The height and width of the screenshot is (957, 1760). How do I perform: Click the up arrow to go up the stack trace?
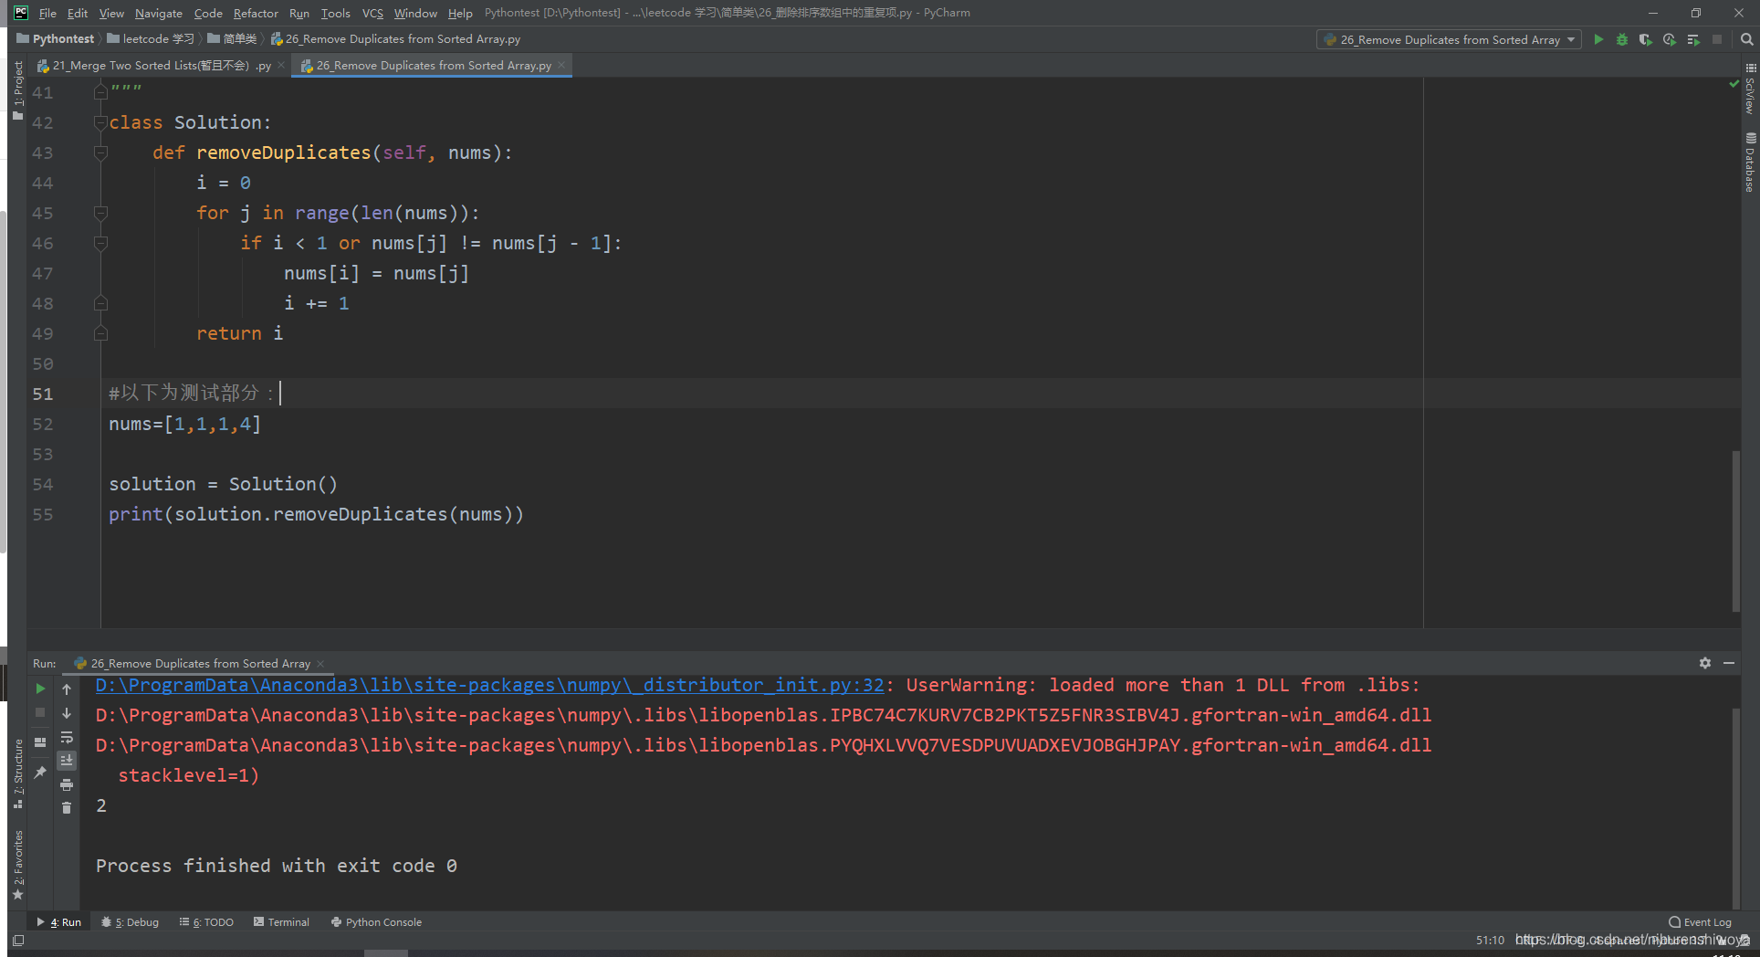pyautogui.click(x=67, y=689)
